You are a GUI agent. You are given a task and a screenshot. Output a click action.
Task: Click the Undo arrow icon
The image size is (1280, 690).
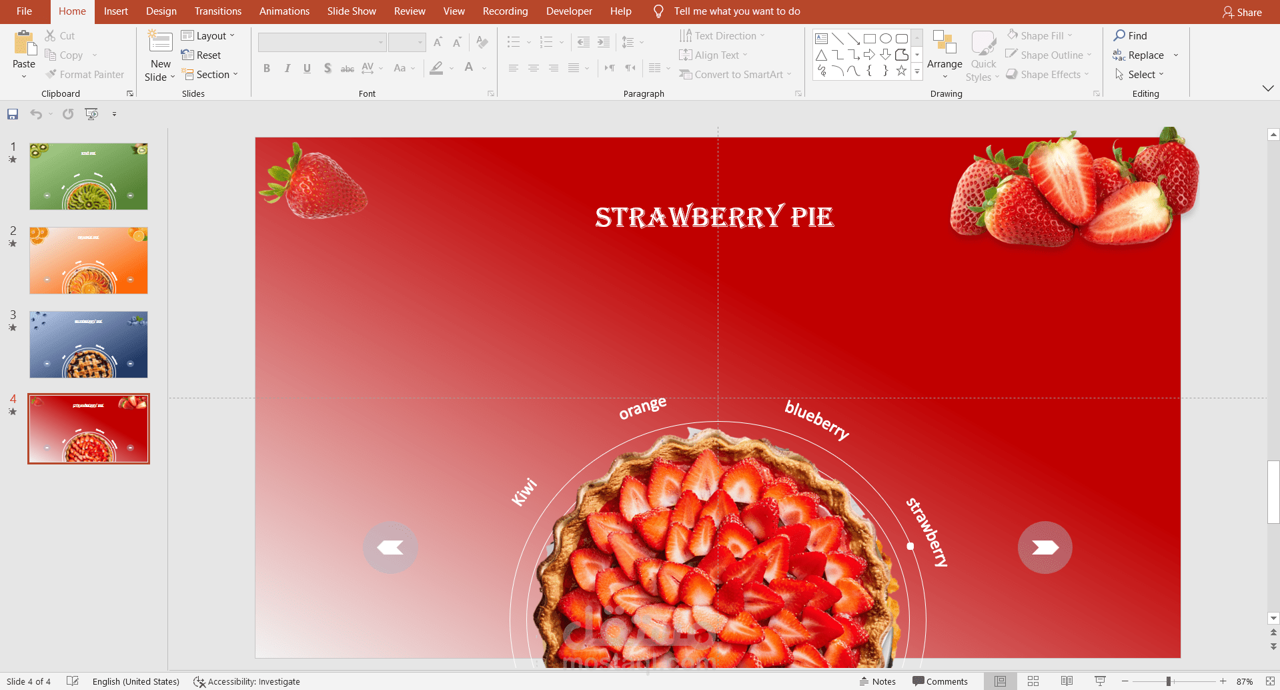[x=36, y=114]
